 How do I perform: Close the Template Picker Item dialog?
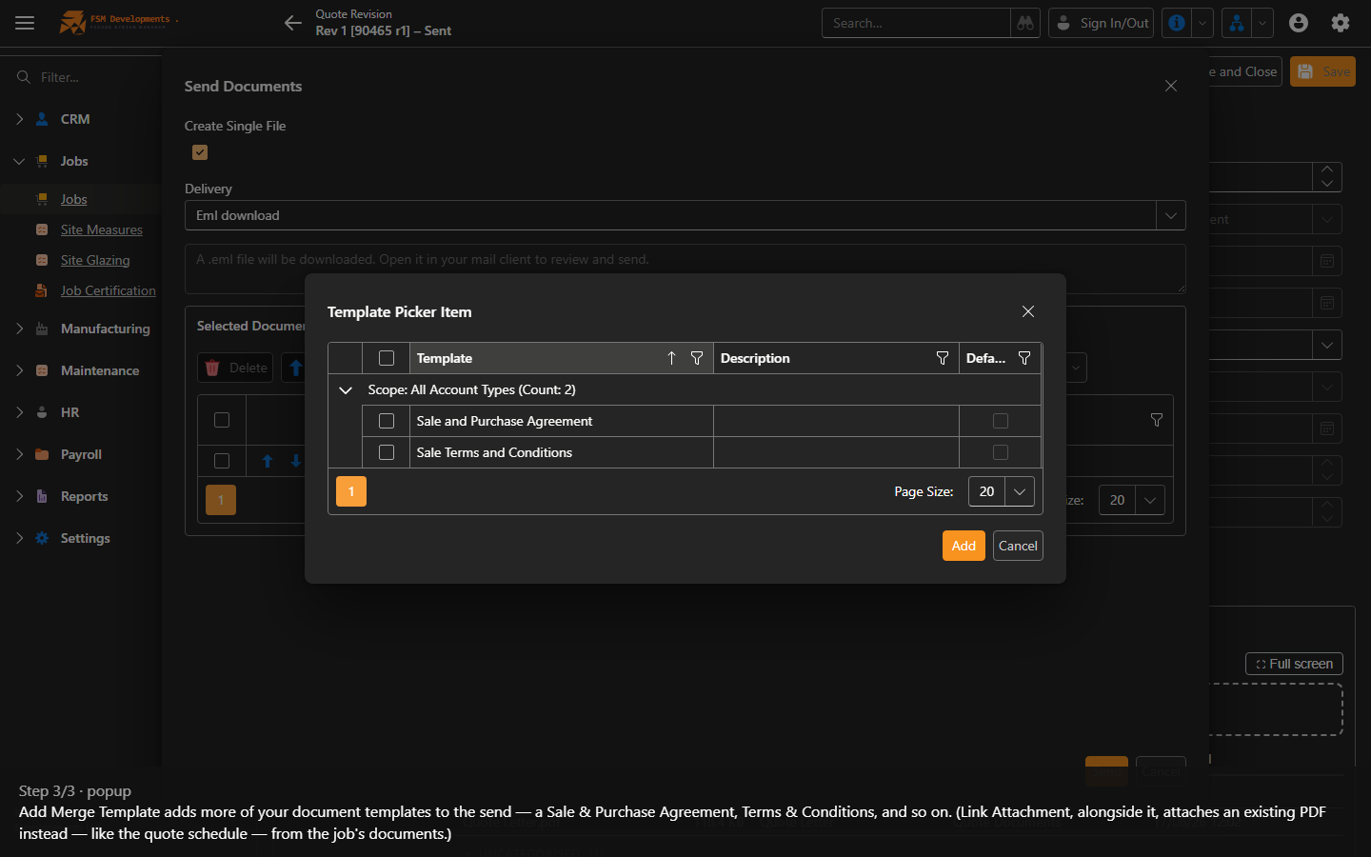[x=1028, y=311]
